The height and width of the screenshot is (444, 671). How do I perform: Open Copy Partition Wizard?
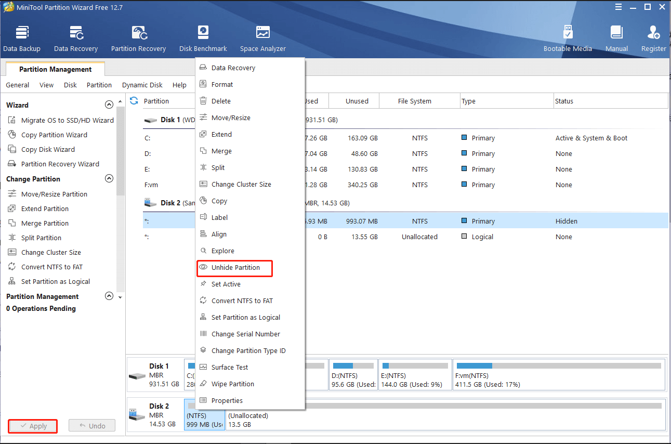tap(48, 135)
